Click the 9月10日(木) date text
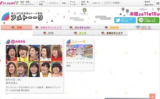This screenshot has height=99, width=160. (13, 80)
